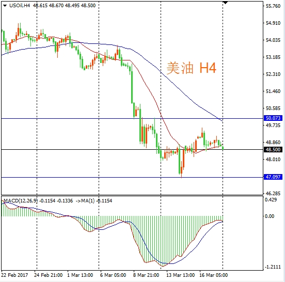Click the 55.760 price scale value
Viewport: 285px width, 282px height.
click(x=273, y=6)
